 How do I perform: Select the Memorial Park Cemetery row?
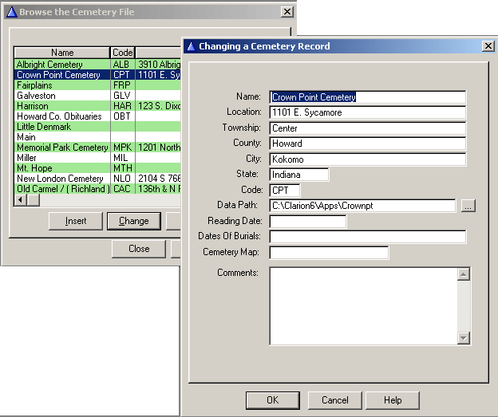pyautogui.click(x=62, y=148)
